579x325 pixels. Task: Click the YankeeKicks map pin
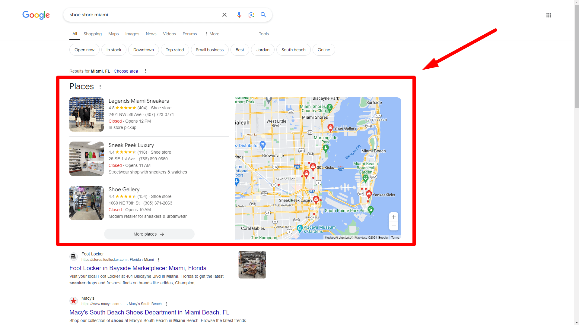(x=369, y=194)
